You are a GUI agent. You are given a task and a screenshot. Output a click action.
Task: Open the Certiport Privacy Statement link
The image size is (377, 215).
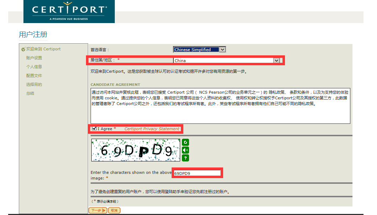(152, 129)
